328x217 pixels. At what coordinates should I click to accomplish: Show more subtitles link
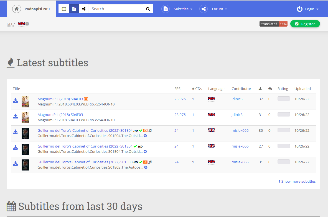297,181
